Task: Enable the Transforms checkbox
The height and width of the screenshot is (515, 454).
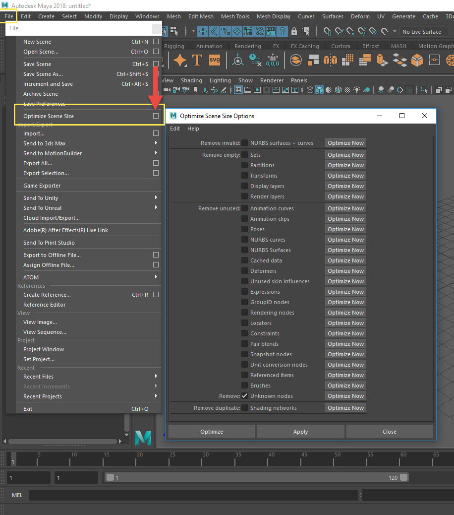Action: [245, 176]
